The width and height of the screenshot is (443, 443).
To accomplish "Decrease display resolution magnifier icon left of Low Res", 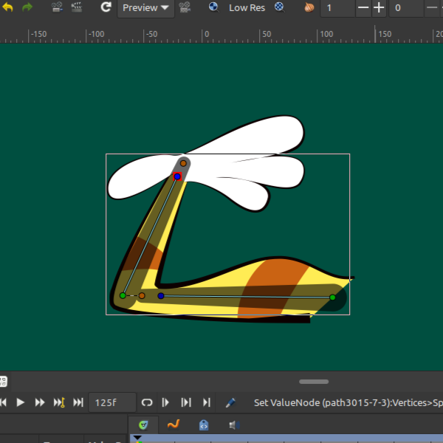I will pos(213,7).
